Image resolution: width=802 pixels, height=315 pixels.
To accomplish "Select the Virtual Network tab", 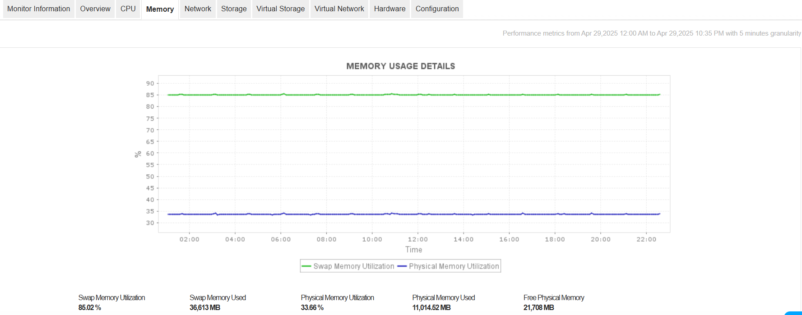I will pos(339,9).
